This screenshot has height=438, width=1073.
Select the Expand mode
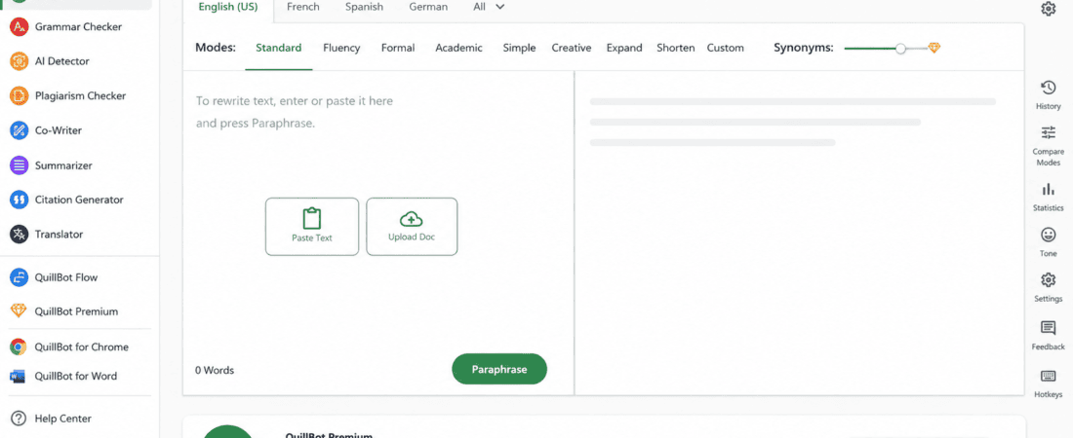[x=624, y=48]
